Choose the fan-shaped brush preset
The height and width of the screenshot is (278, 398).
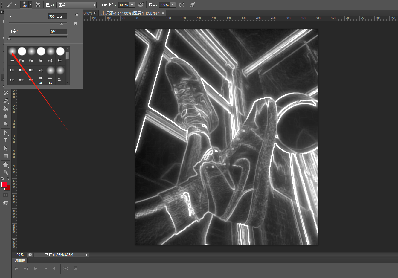(51, 61)
